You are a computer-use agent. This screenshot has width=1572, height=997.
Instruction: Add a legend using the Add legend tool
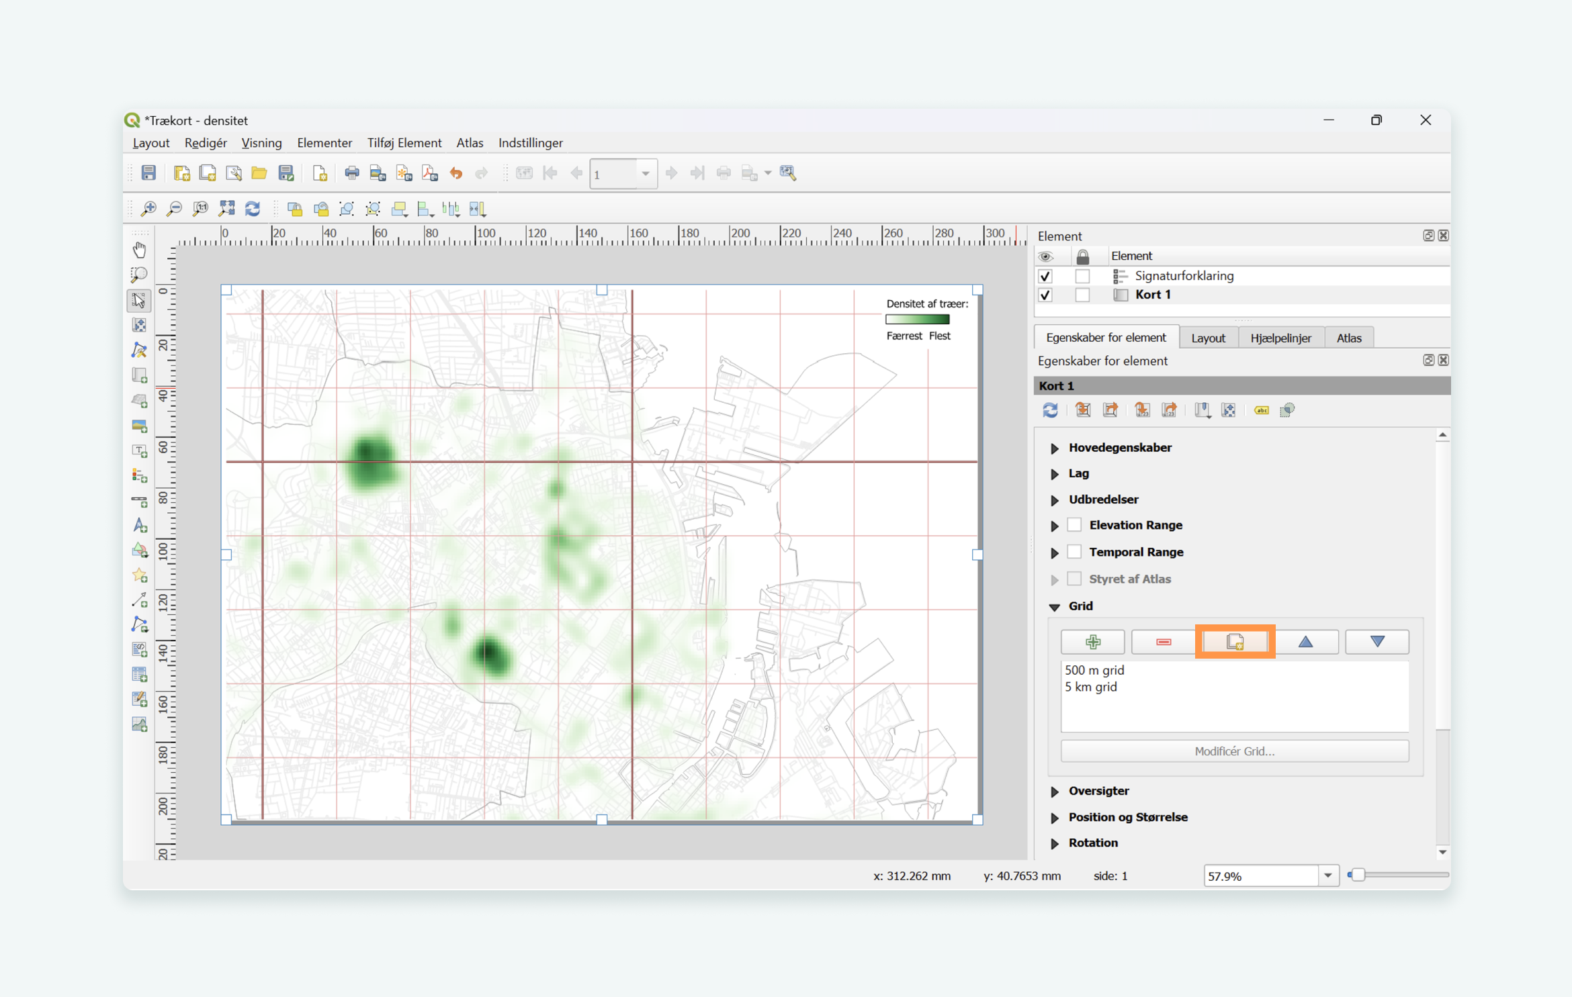(x=139, y=475)
